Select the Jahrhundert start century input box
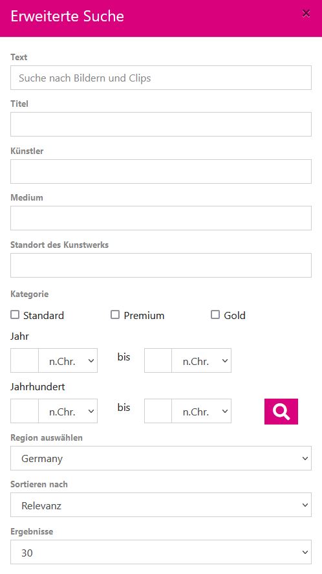The width and height of the screenshot is (322, 574). (25, 411)
